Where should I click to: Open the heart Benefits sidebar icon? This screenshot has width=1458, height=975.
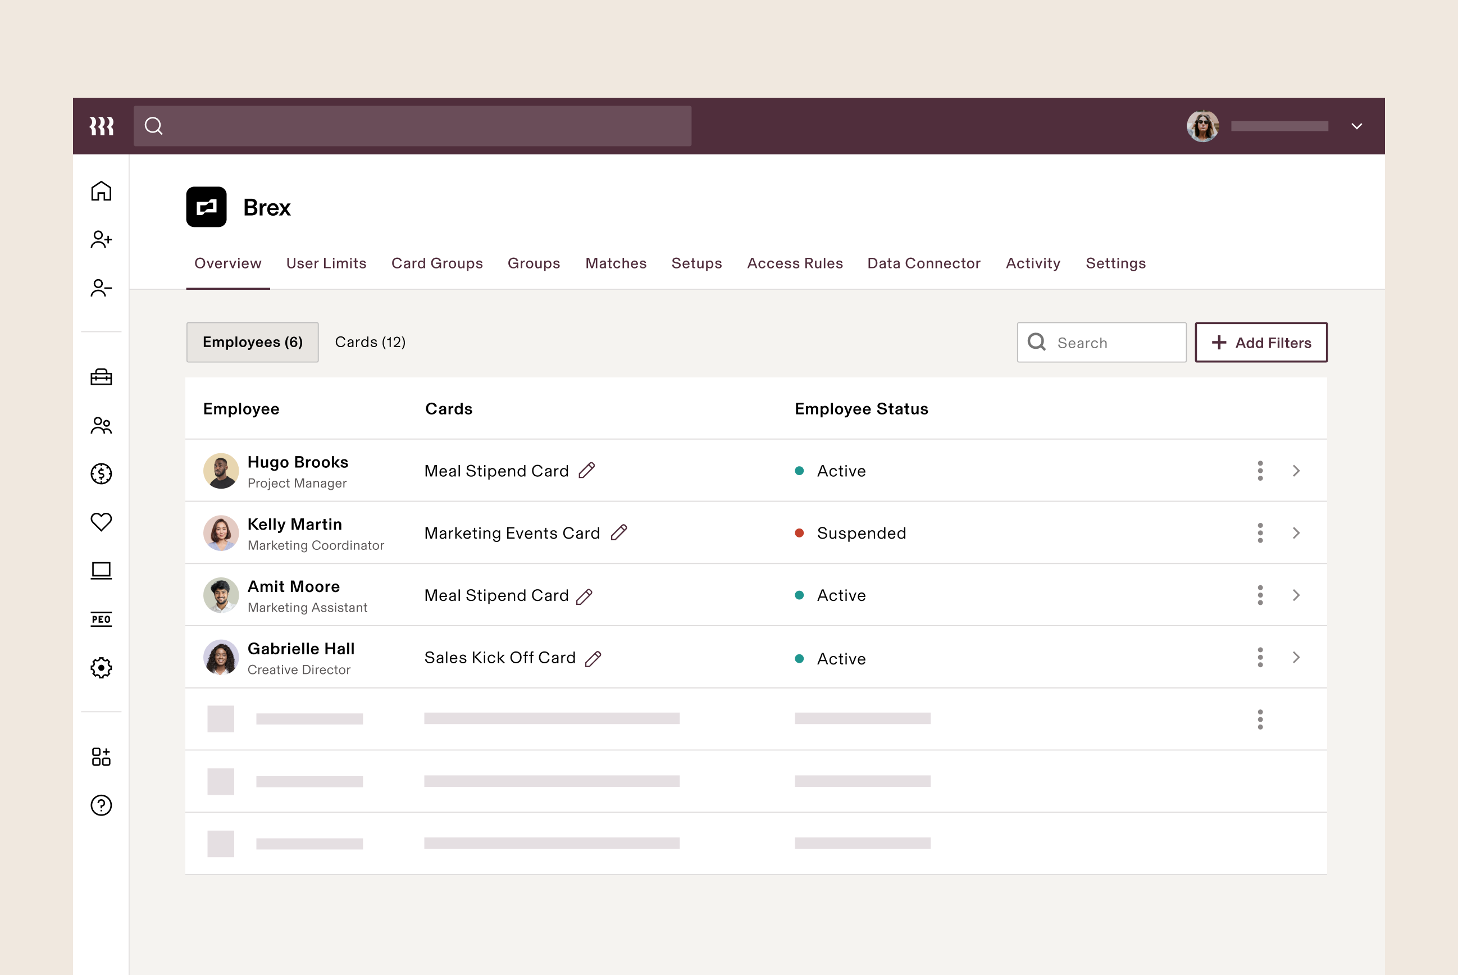pyautogui.click(x=101, y=522)
